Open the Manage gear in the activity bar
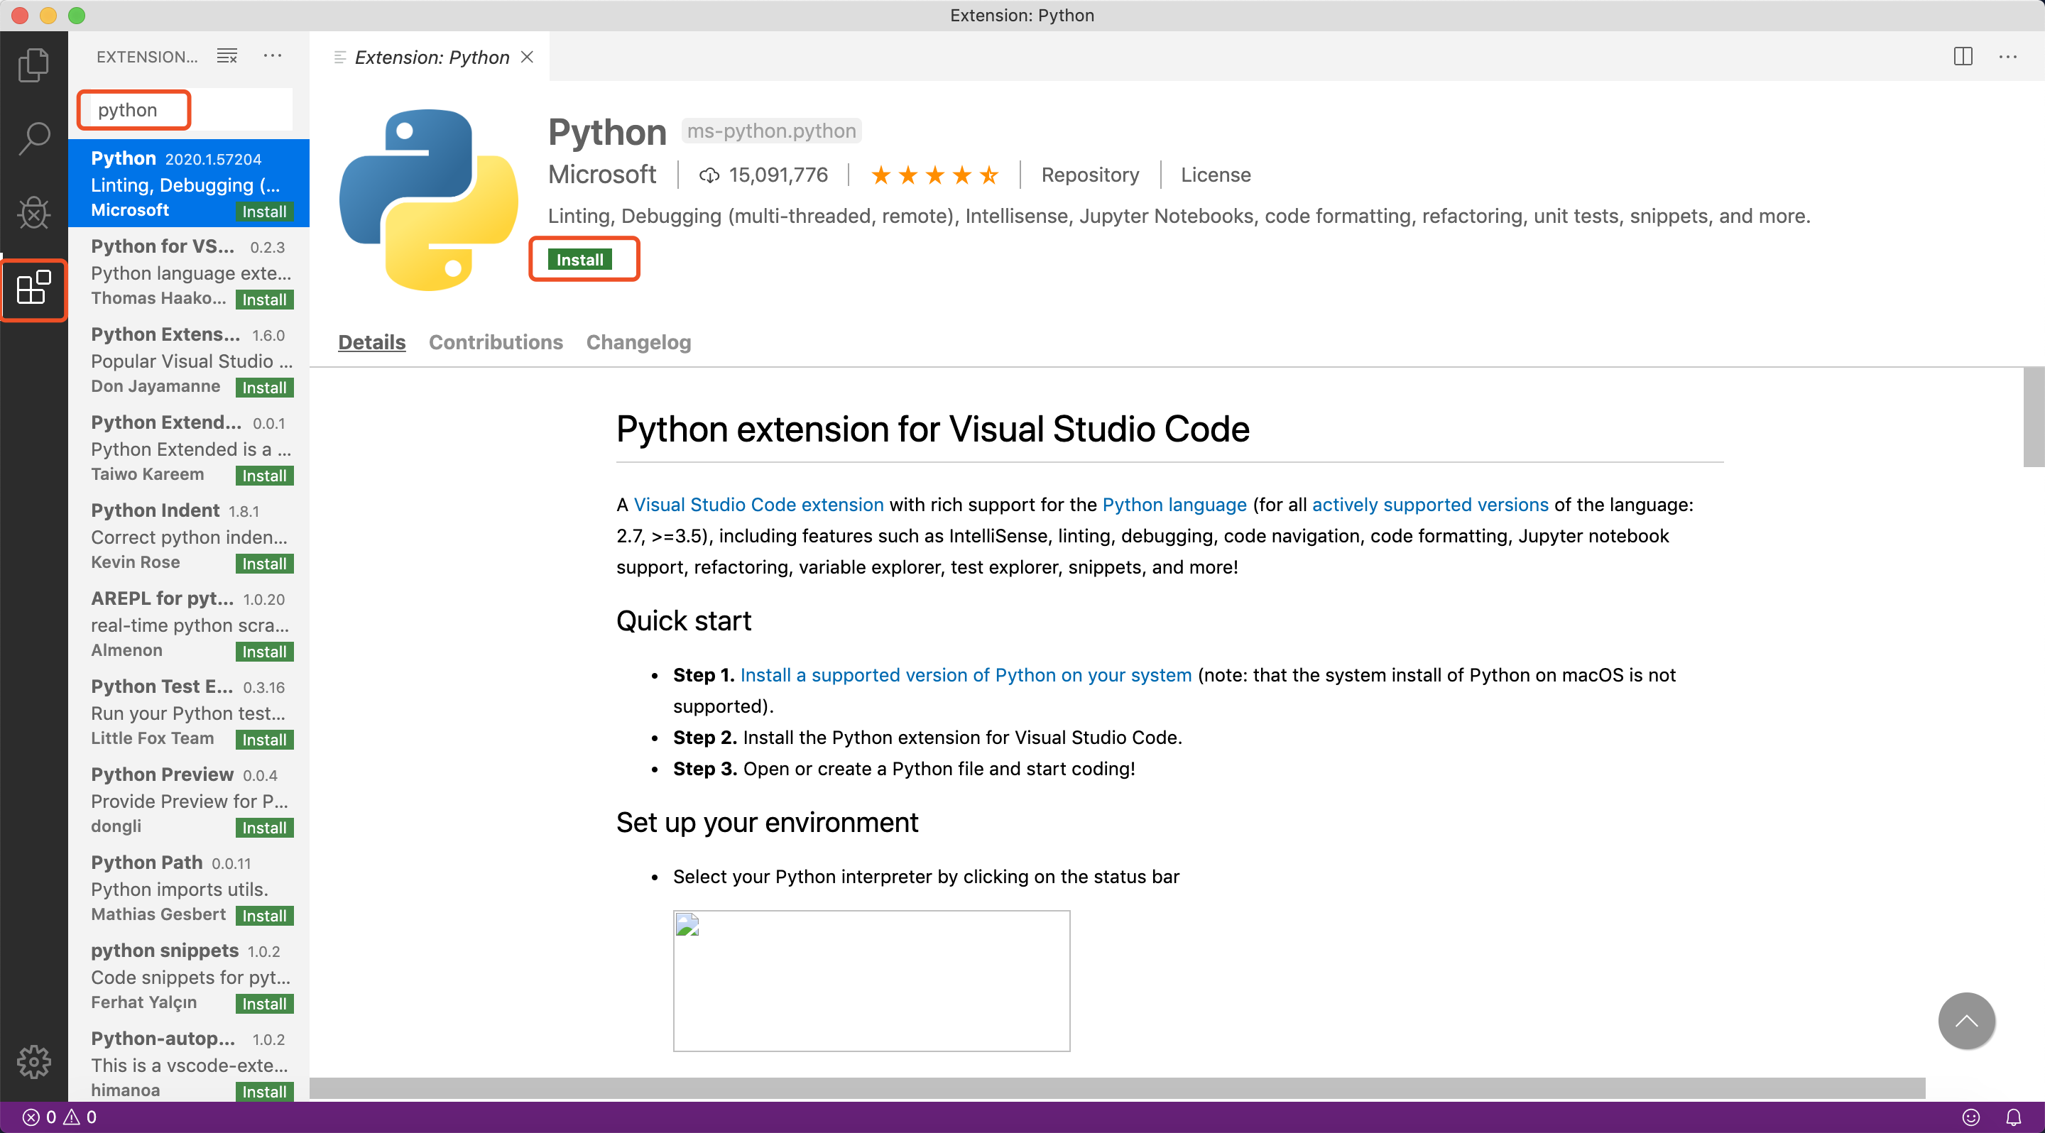This screenshot has width=2045, height=1133. tap(33, 1061)
